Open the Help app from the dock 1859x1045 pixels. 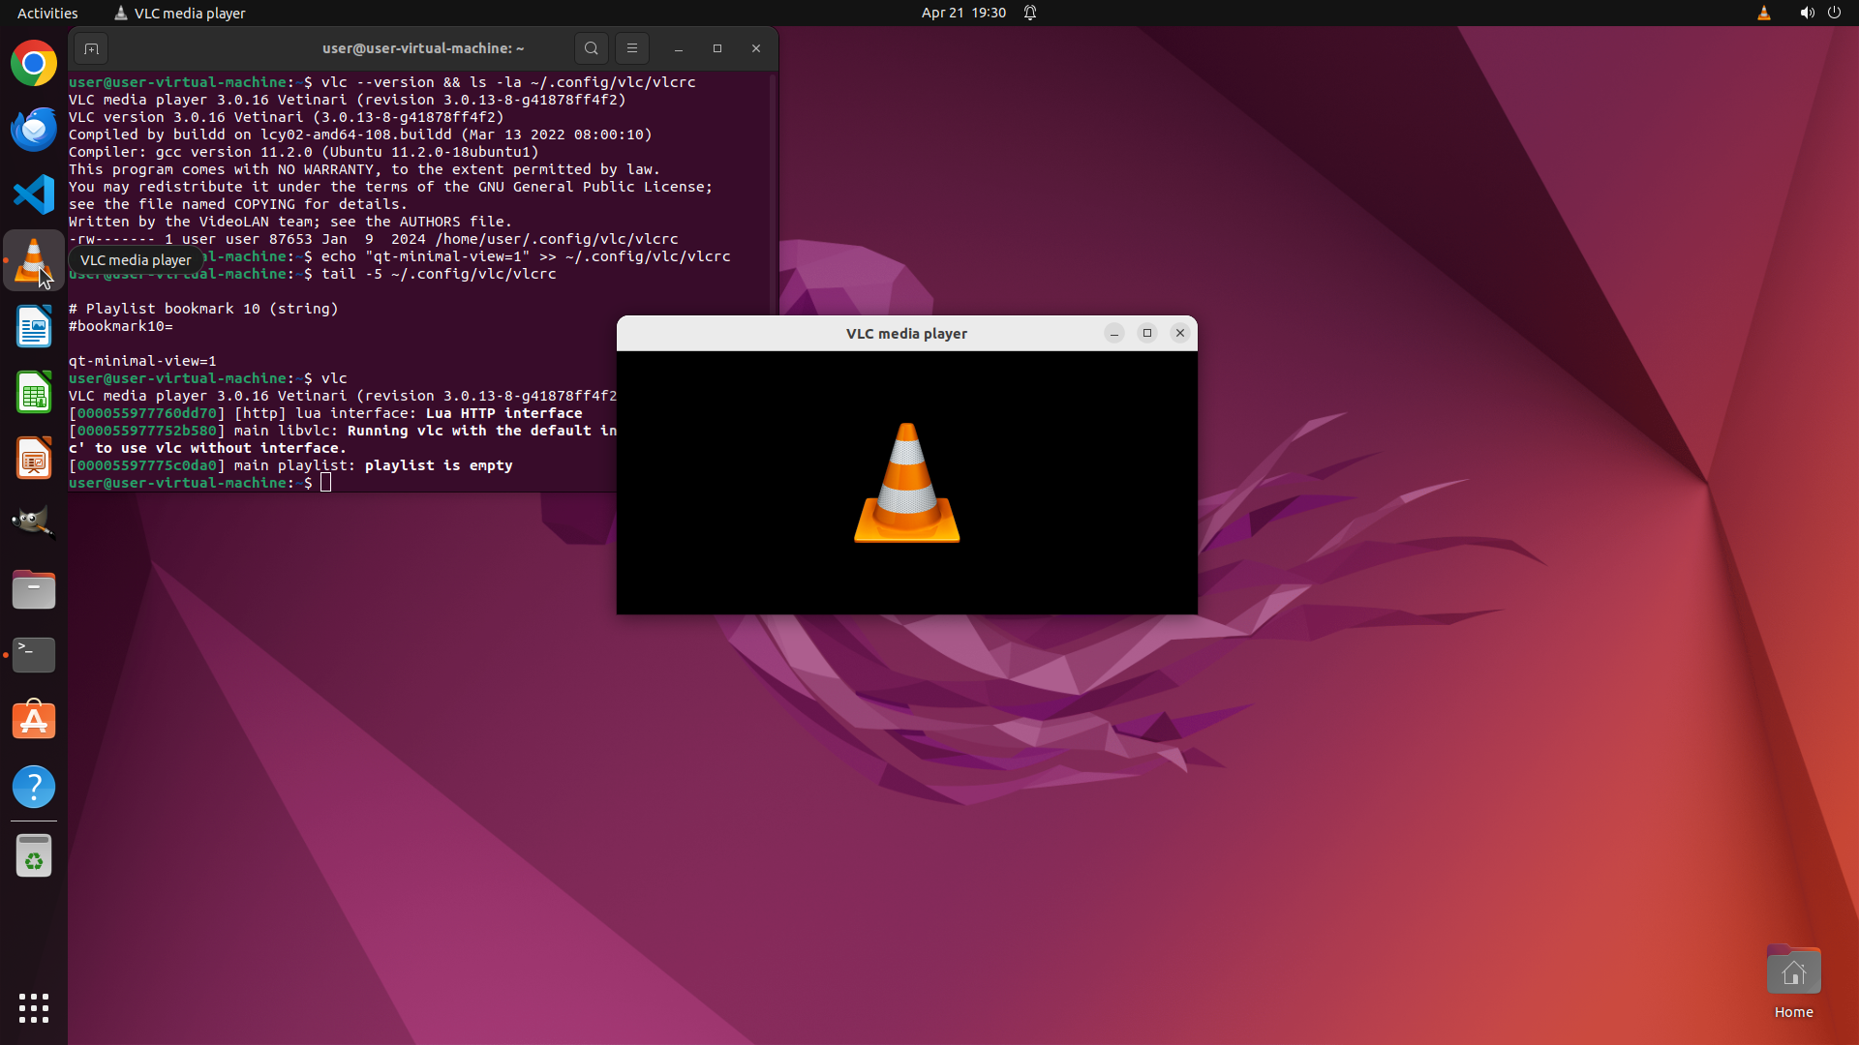coord(34,787)
